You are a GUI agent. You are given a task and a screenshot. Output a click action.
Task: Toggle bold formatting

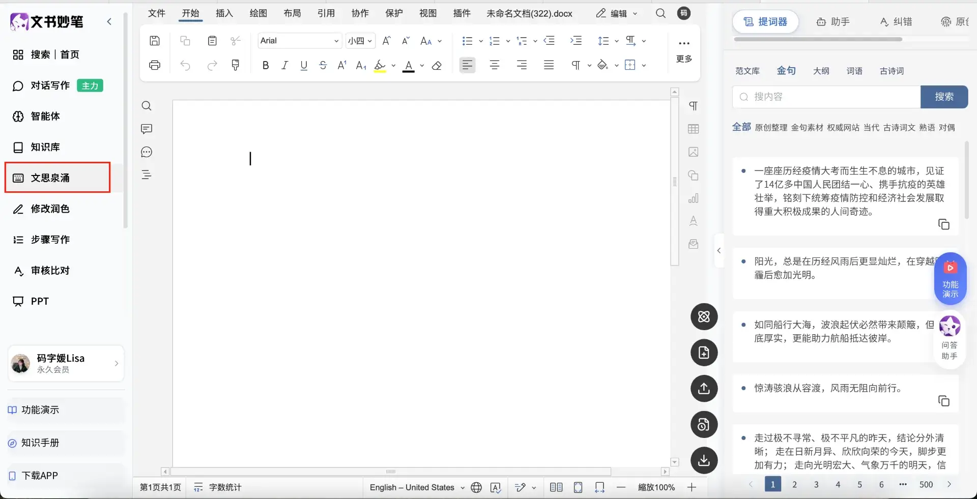(x=265, y=65)
